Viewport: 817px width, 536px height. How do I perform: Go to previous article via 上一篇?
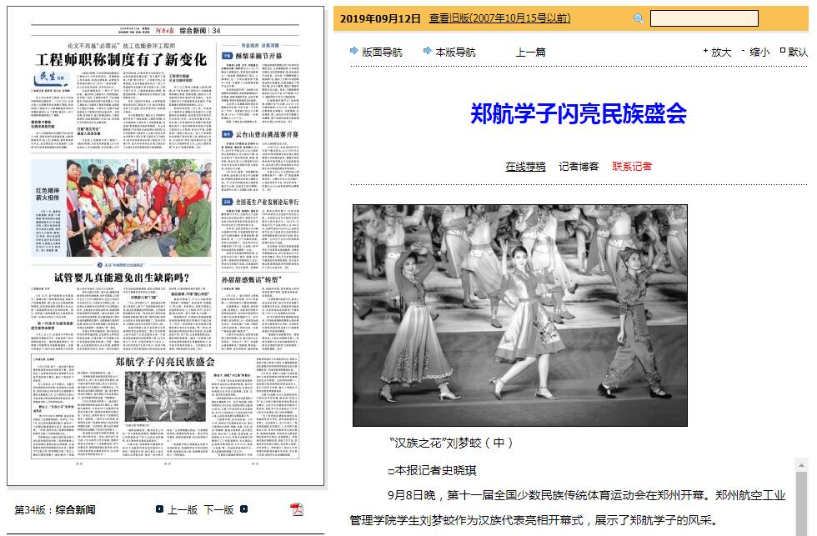click(530, 52)
